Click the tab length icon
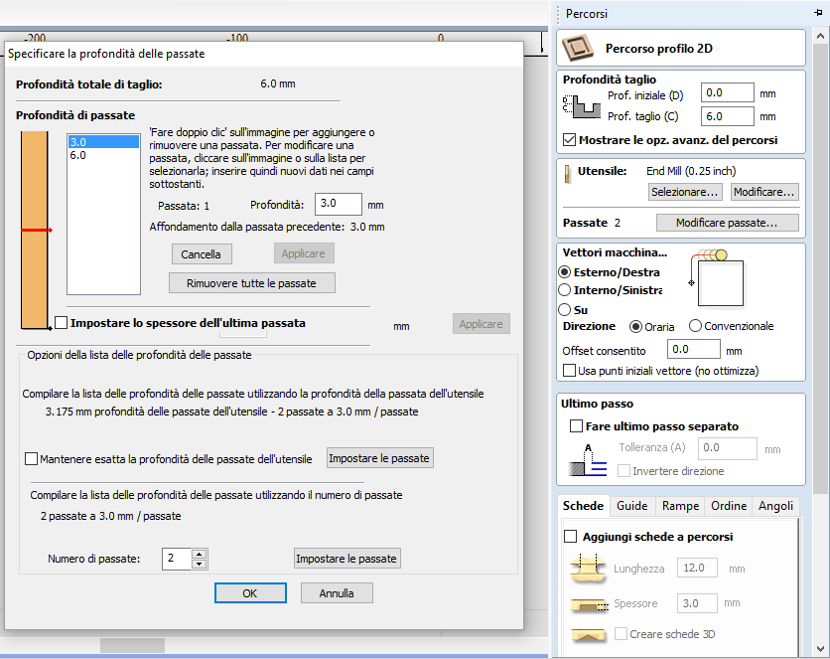The image size is (830, 659). click(588, 570)
